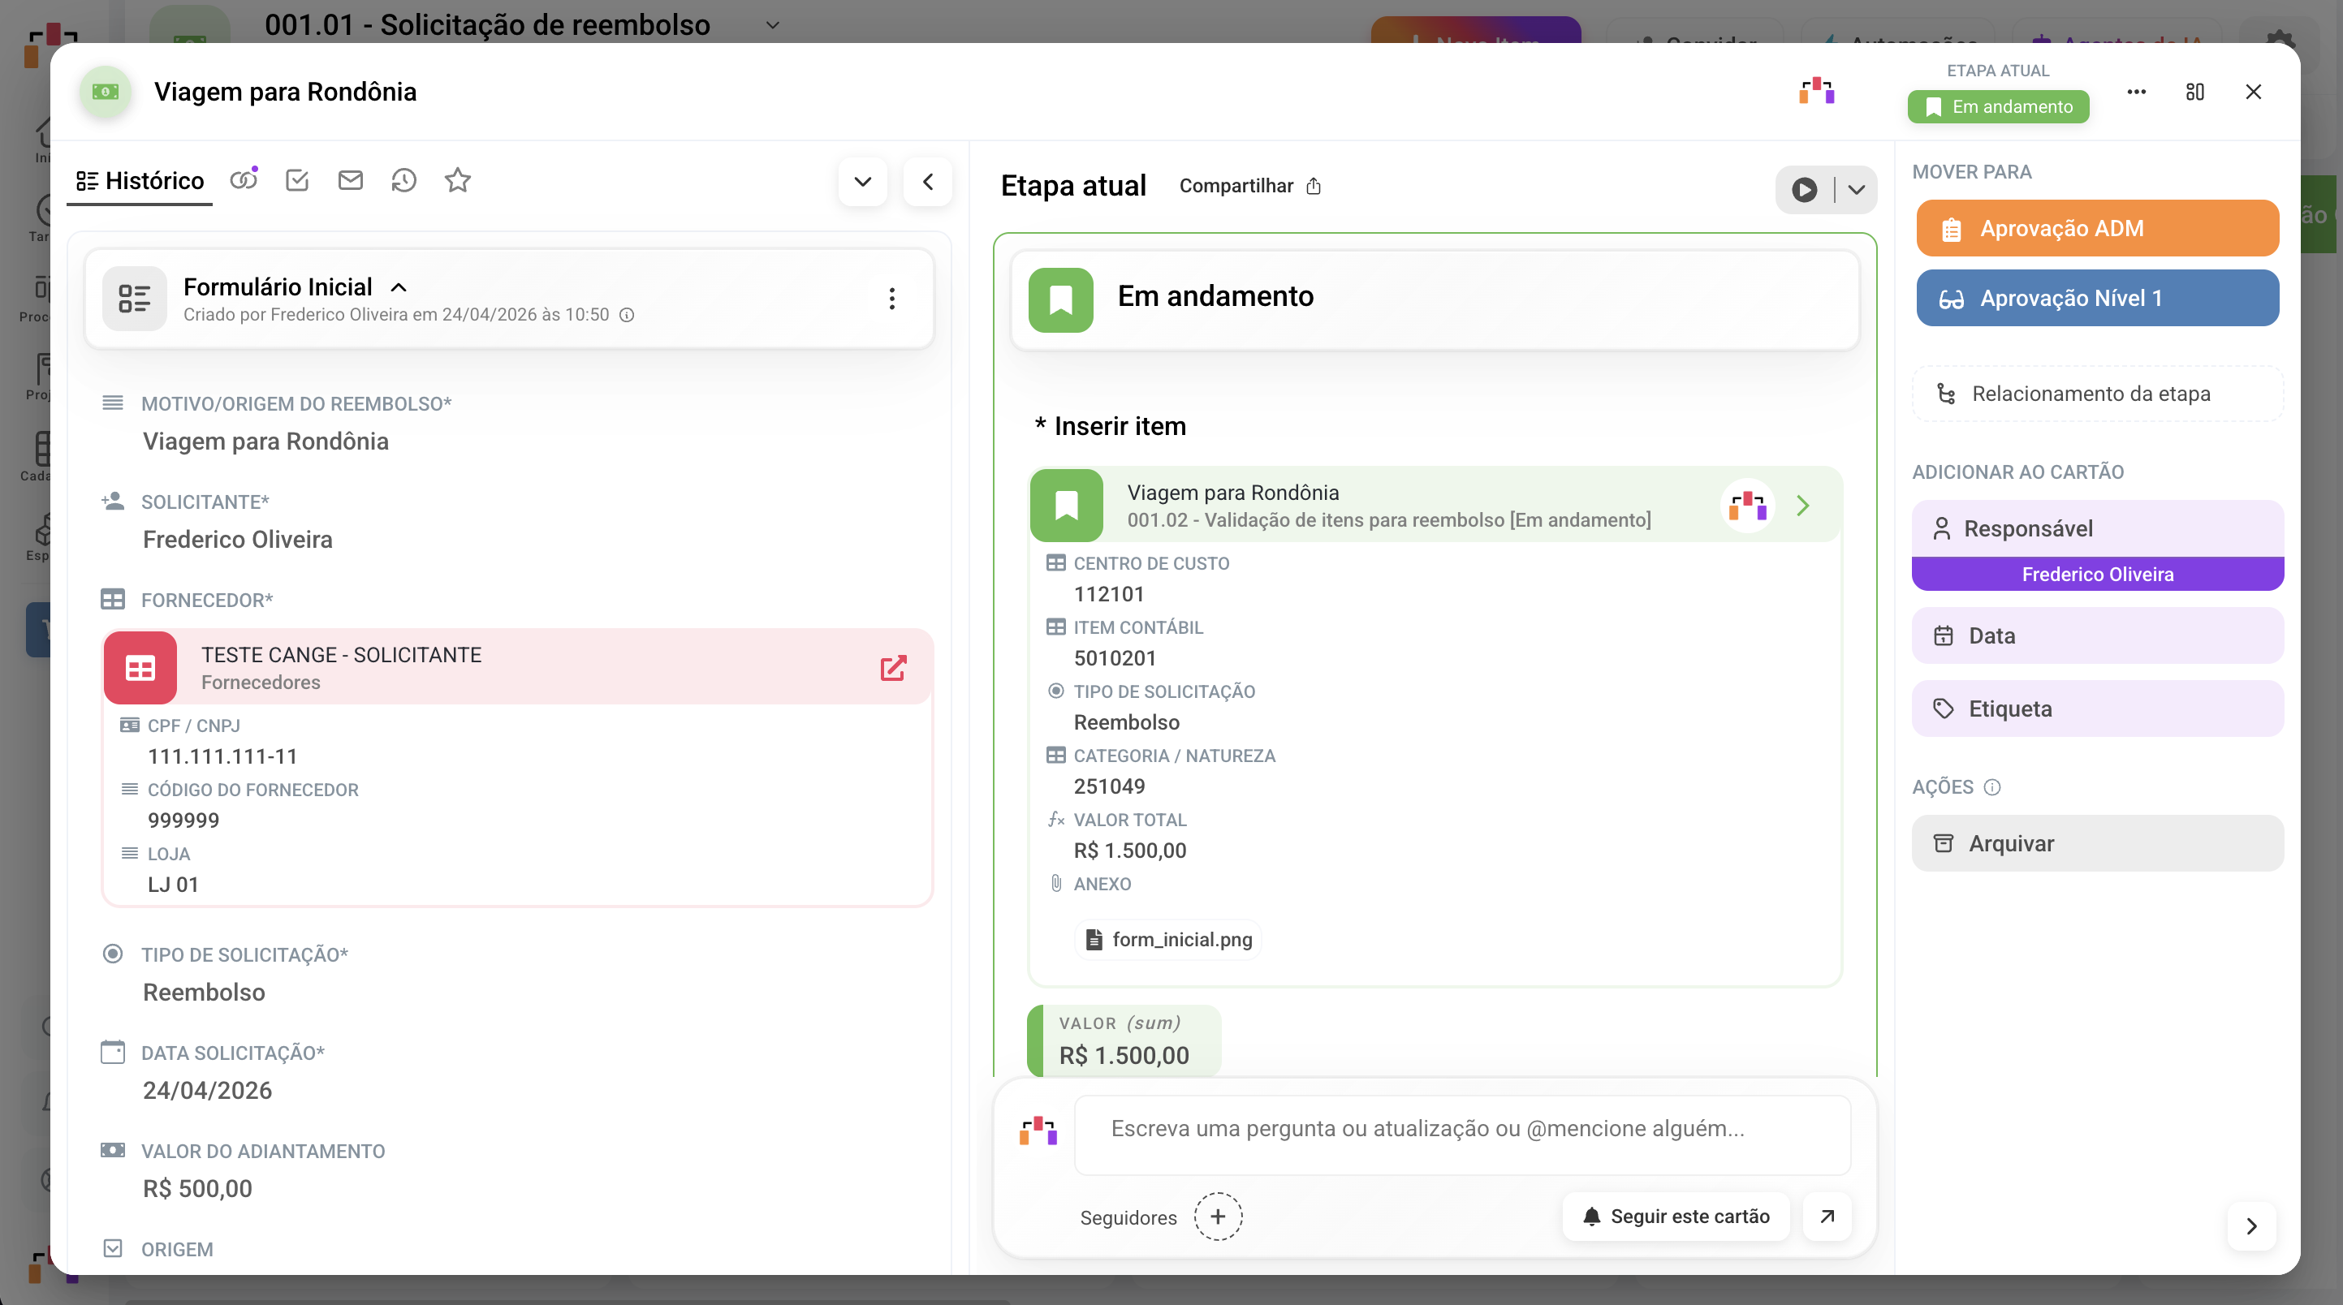The width and height of the screenshot is (2343, 1305).
Task: Click the Responsável option
Action: click(2098, 528)
